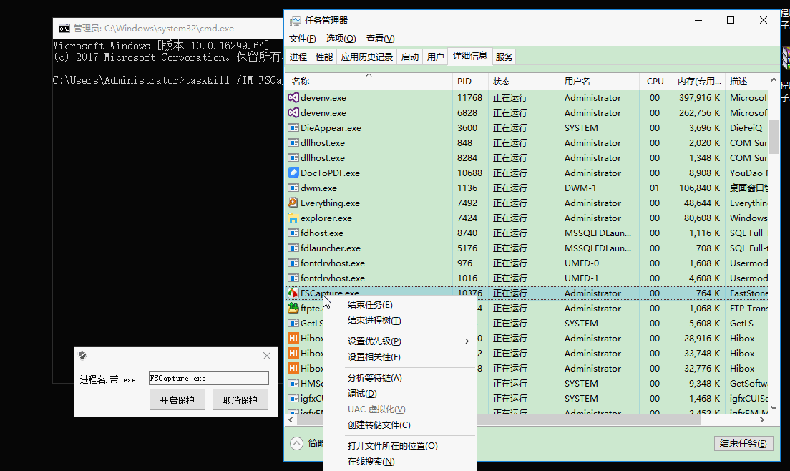Switch to the 服务 tab

pos(504,56)
